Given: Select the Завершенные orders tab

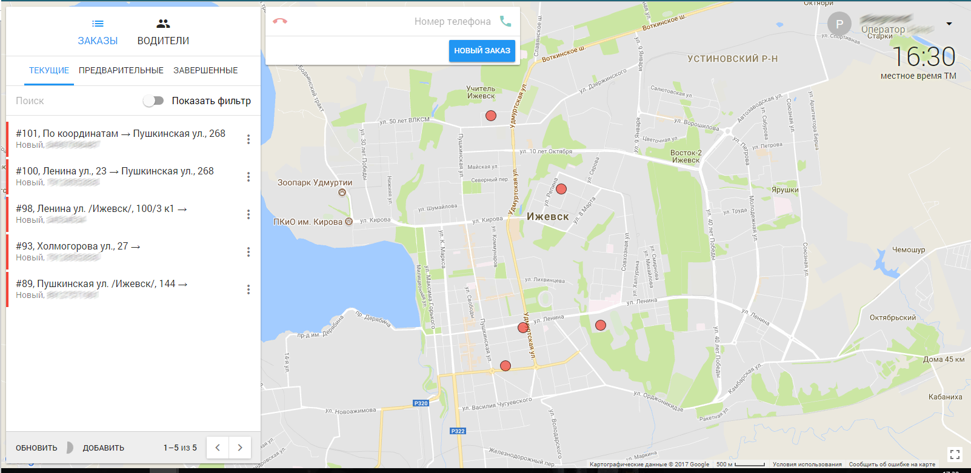Looking at the screenshot, I should [x=205, y=70].
